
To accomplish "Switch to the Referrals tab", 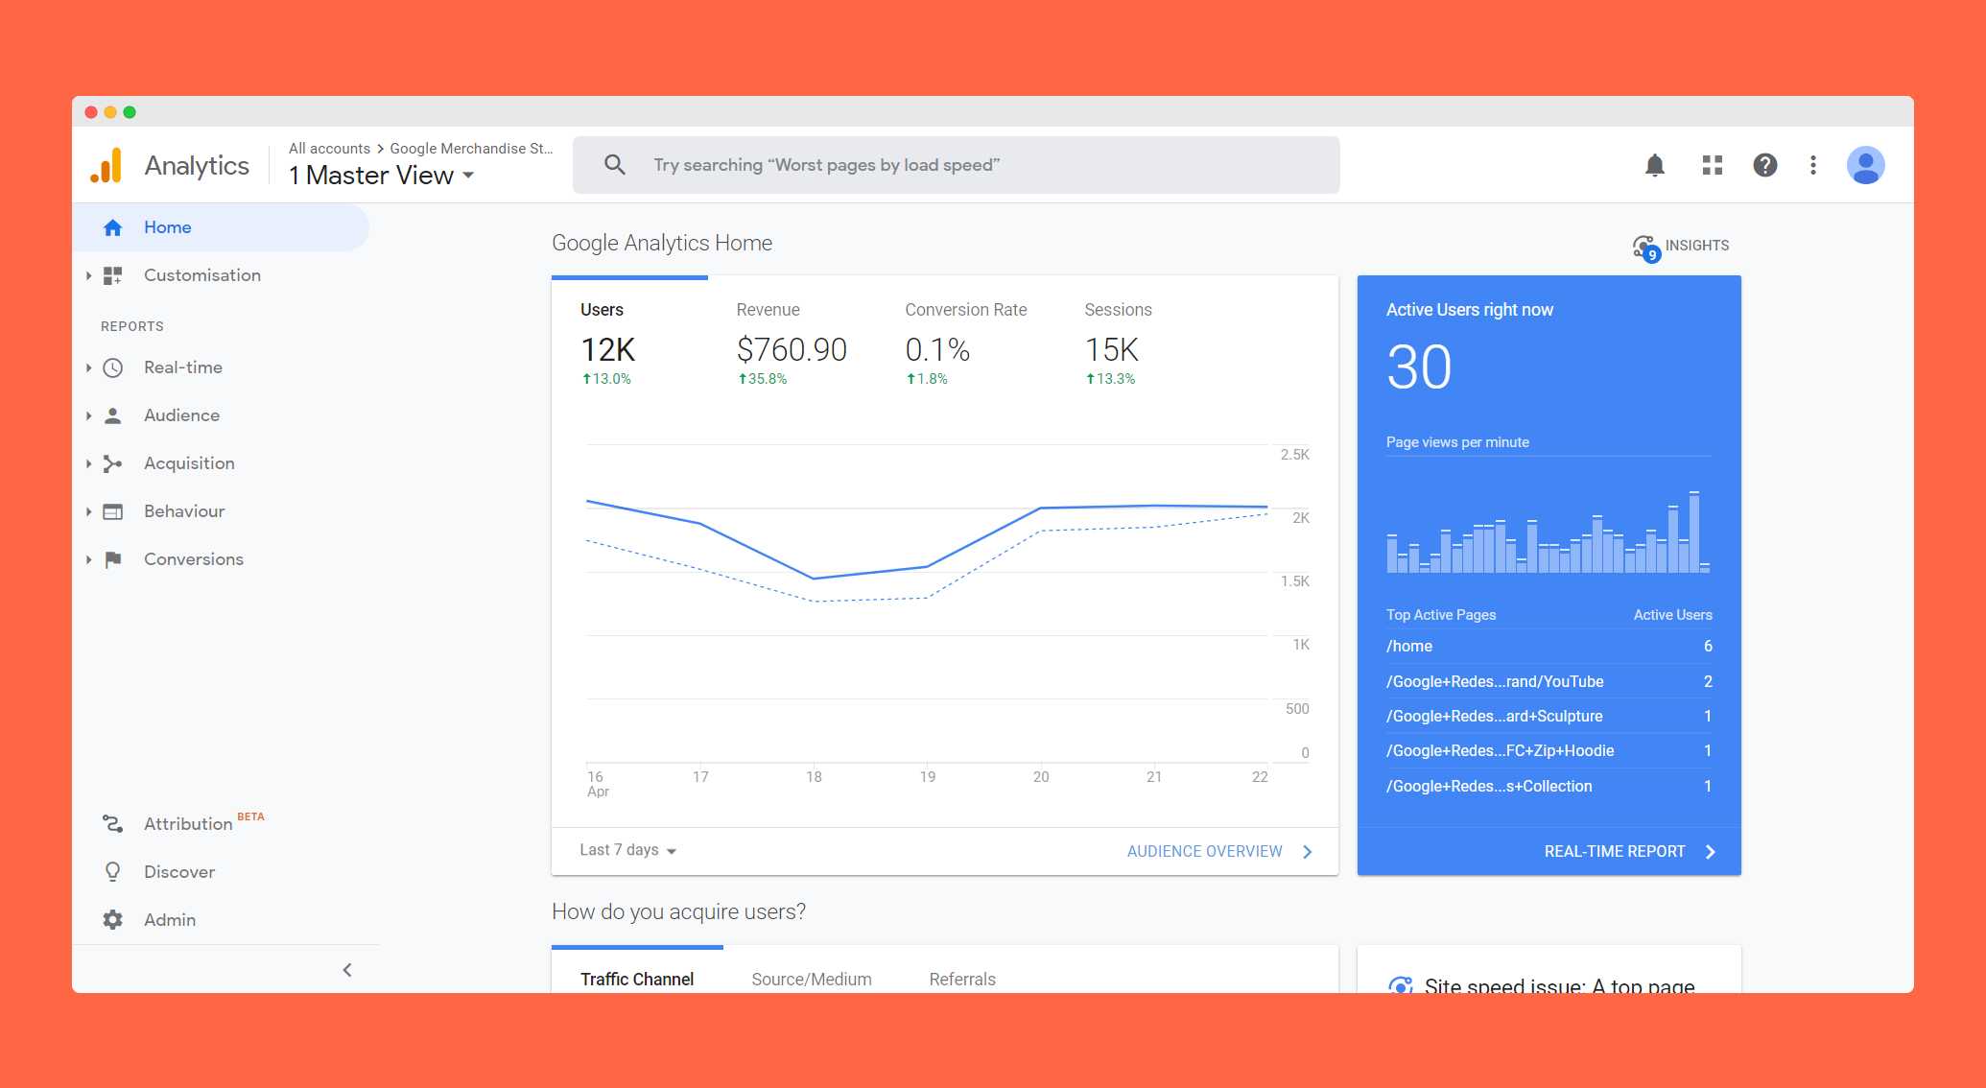I will pyautogui.click(x=962, y=979).
